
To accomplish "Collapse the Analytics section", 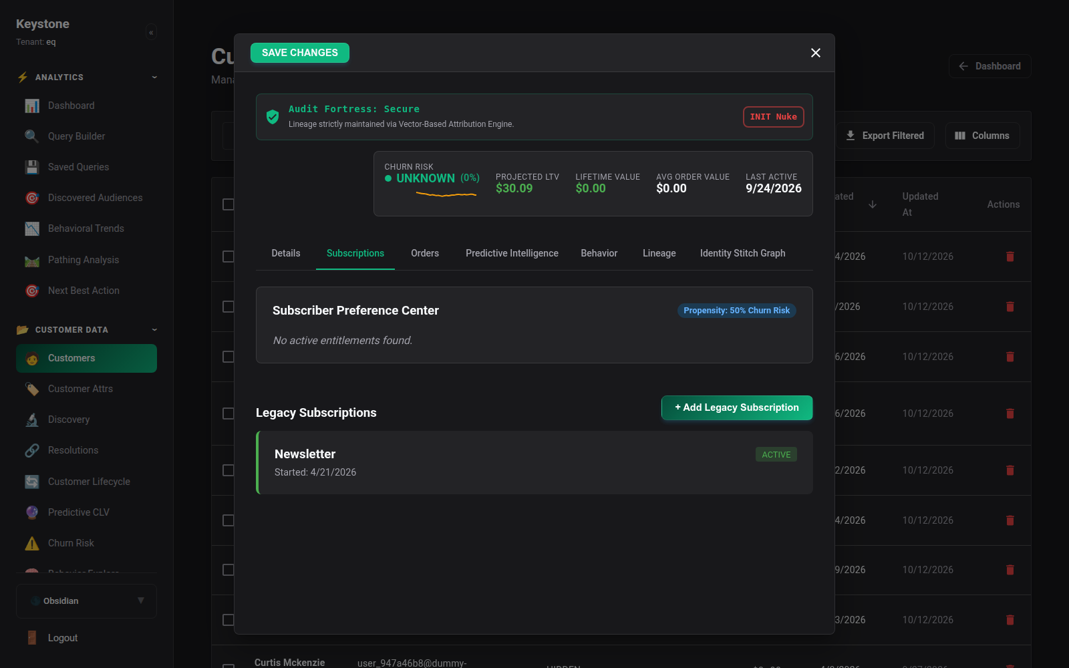I will (x=154, y=77).
